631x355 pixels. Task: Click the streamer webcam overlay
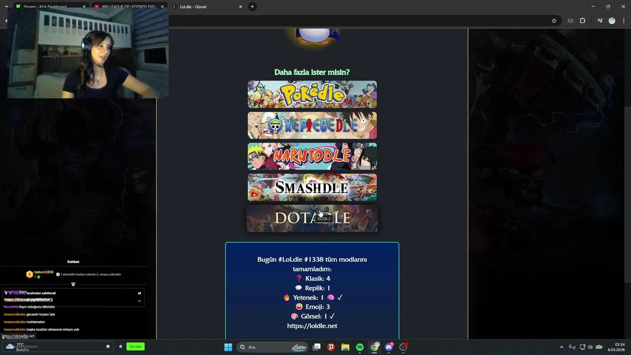[x=88, y=53]
